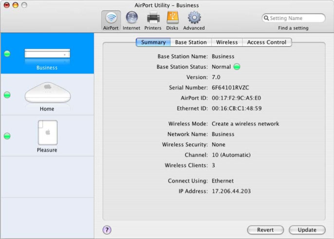Screen dimensions: 334x239
Task: Open the Access Control tab
Action: [267, 42]
